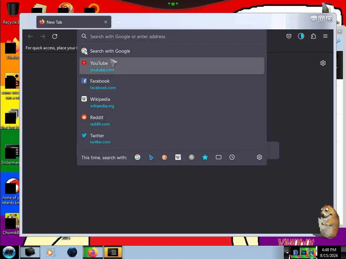Screen dimensions: 346x259
Task: Select the gray magnifier search engine
Action: point(191,157)
